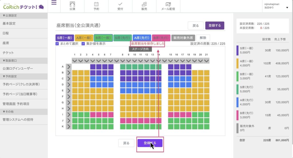Click the top 戻る button
Image resolution: width=293 pixels, height=158 pixels.
195,25
